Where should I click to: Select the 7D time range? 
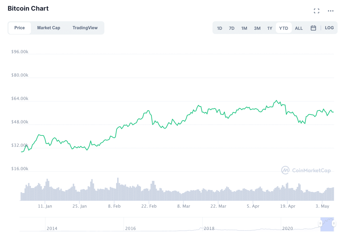[232, 28]
